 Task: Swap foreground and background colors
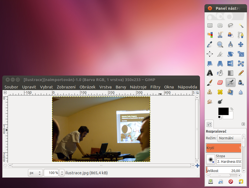[231, 109]
